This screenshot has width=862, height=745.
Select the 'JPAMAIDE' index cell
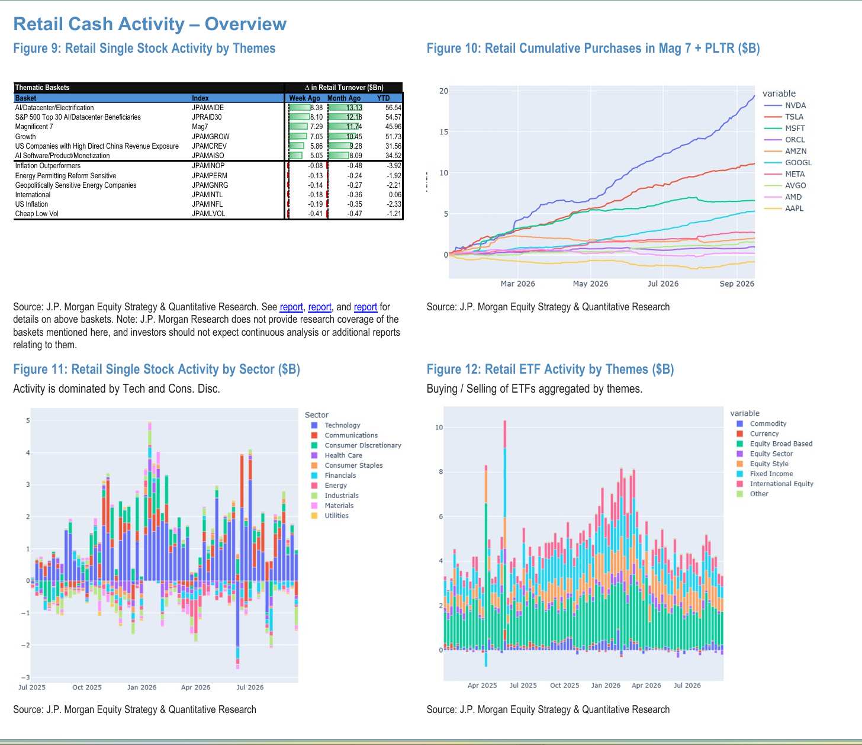pos(208,108)
